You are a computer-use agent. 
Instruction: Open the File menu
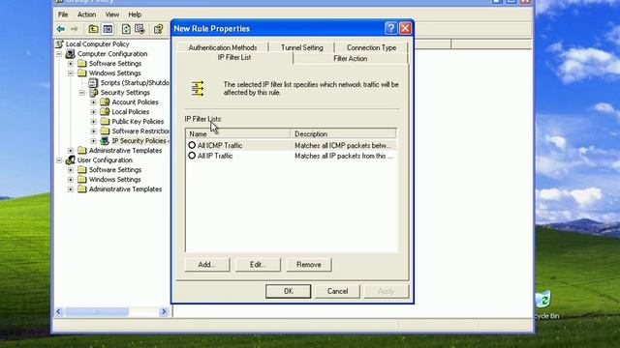pyautogui.click(x=63, y=14)
